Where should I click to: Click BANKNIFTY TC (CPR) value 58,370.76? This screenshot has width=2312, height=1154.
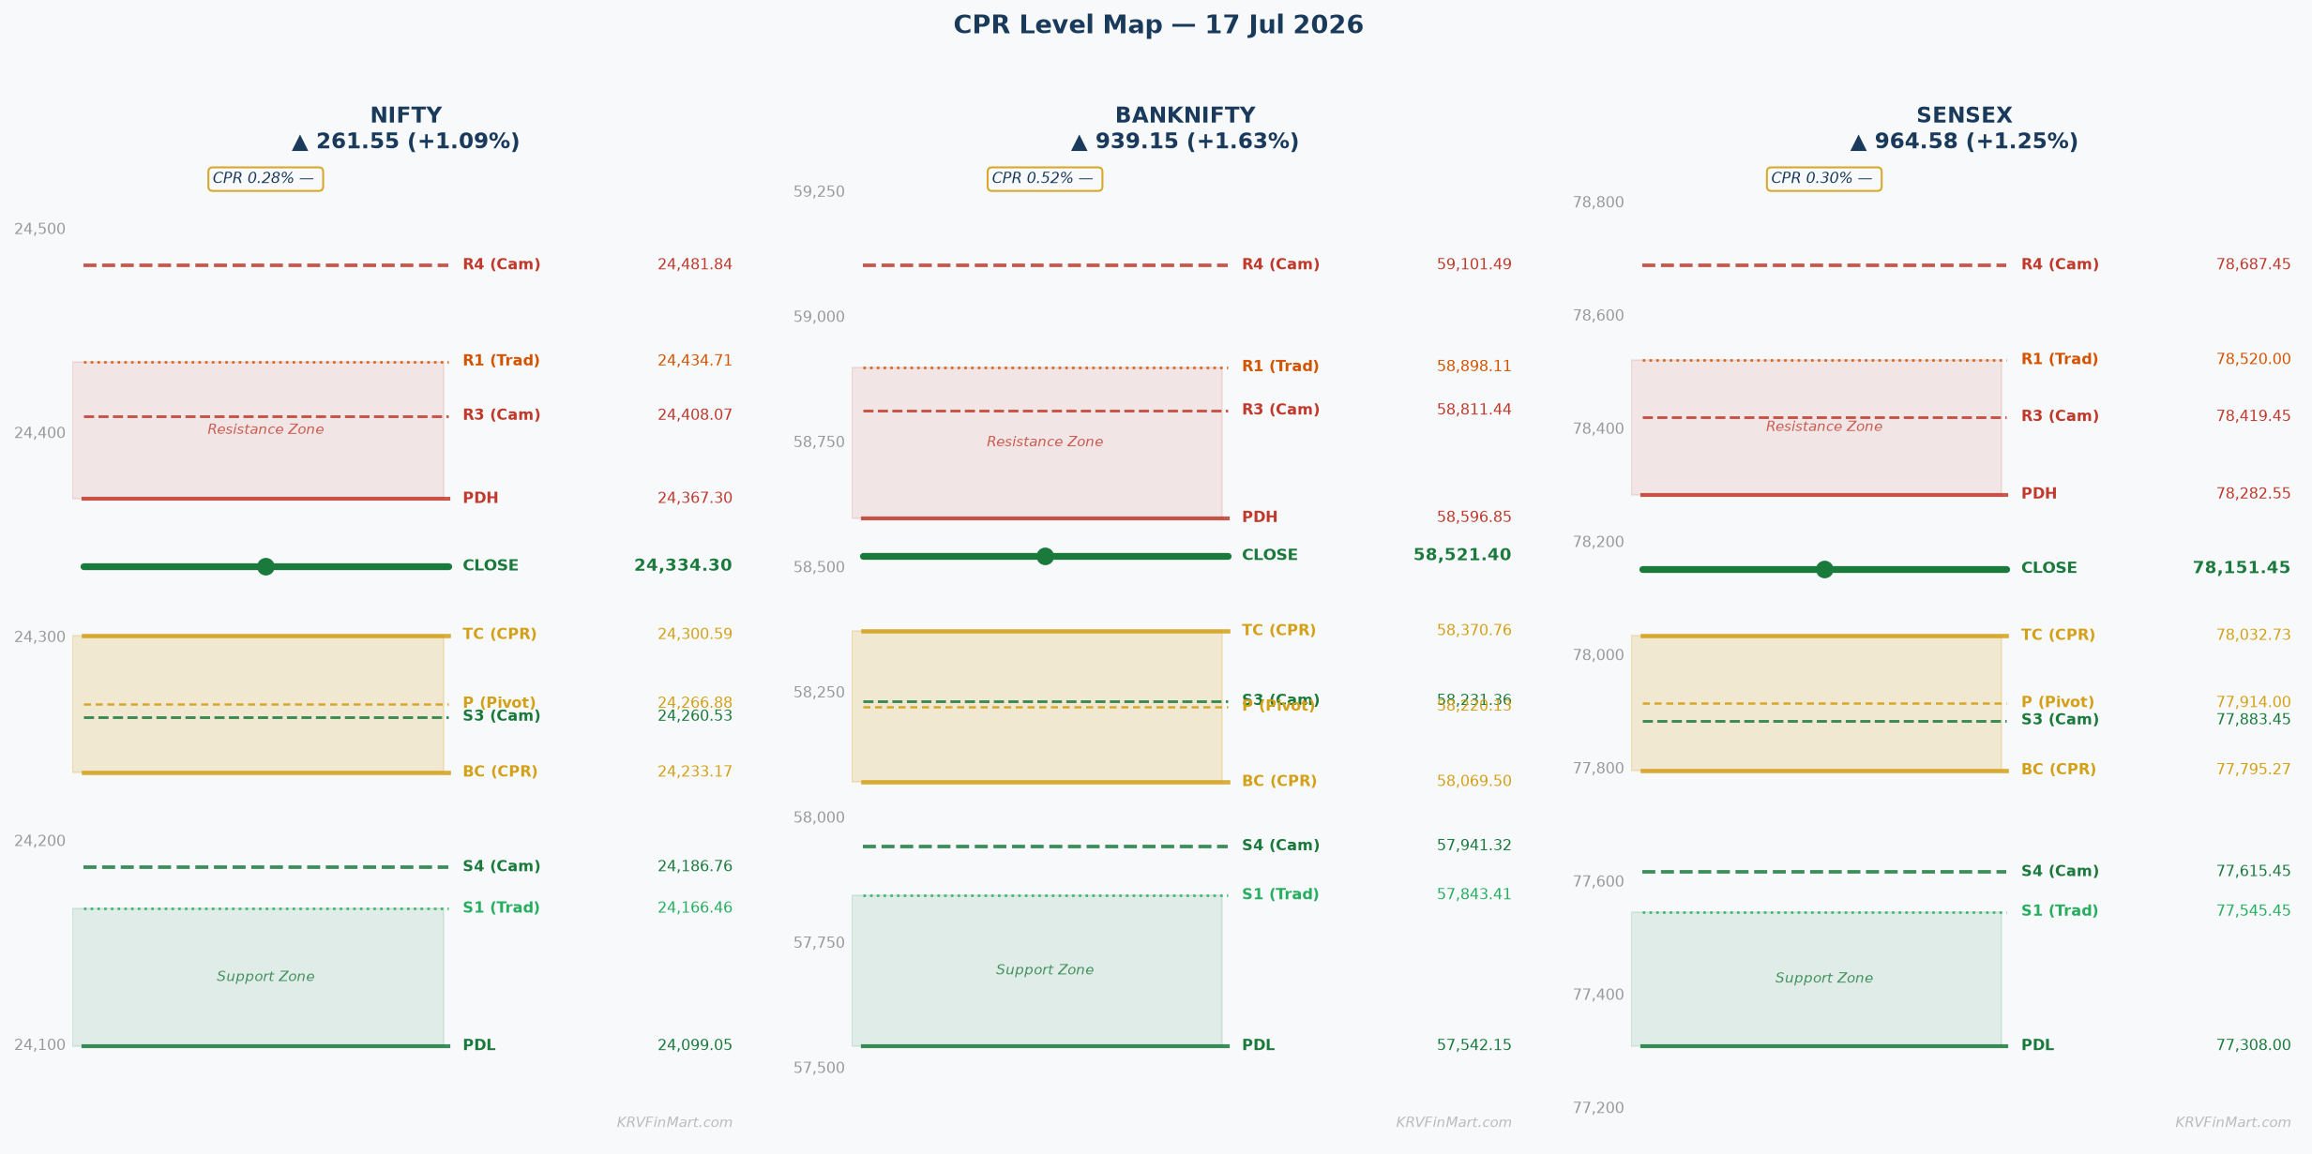click(x=1474, y=631)
